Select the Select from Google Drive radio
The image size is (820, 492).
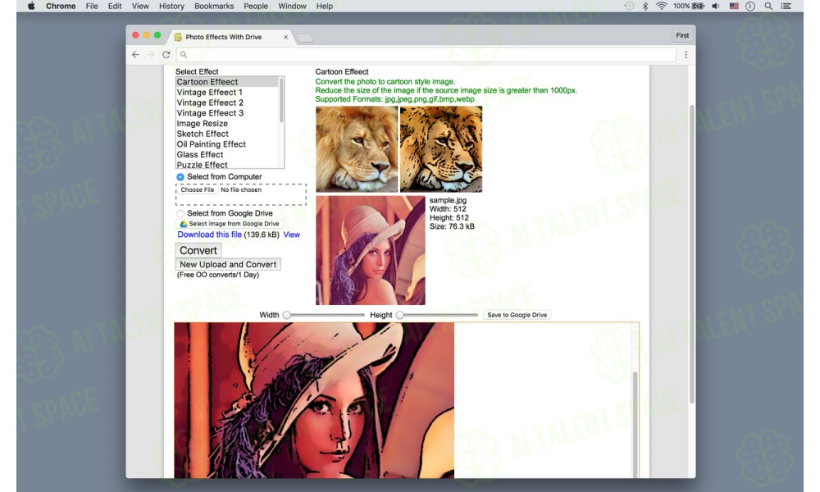tap(180, 214)
